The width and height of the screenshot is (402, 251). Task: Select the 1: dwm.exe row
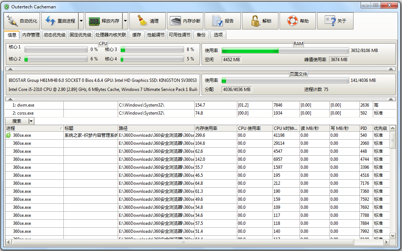tap(200, 105)
